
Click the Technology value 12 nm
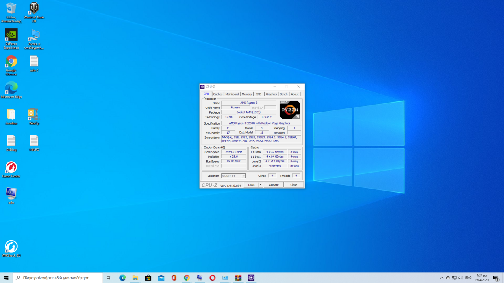[229, 117]
